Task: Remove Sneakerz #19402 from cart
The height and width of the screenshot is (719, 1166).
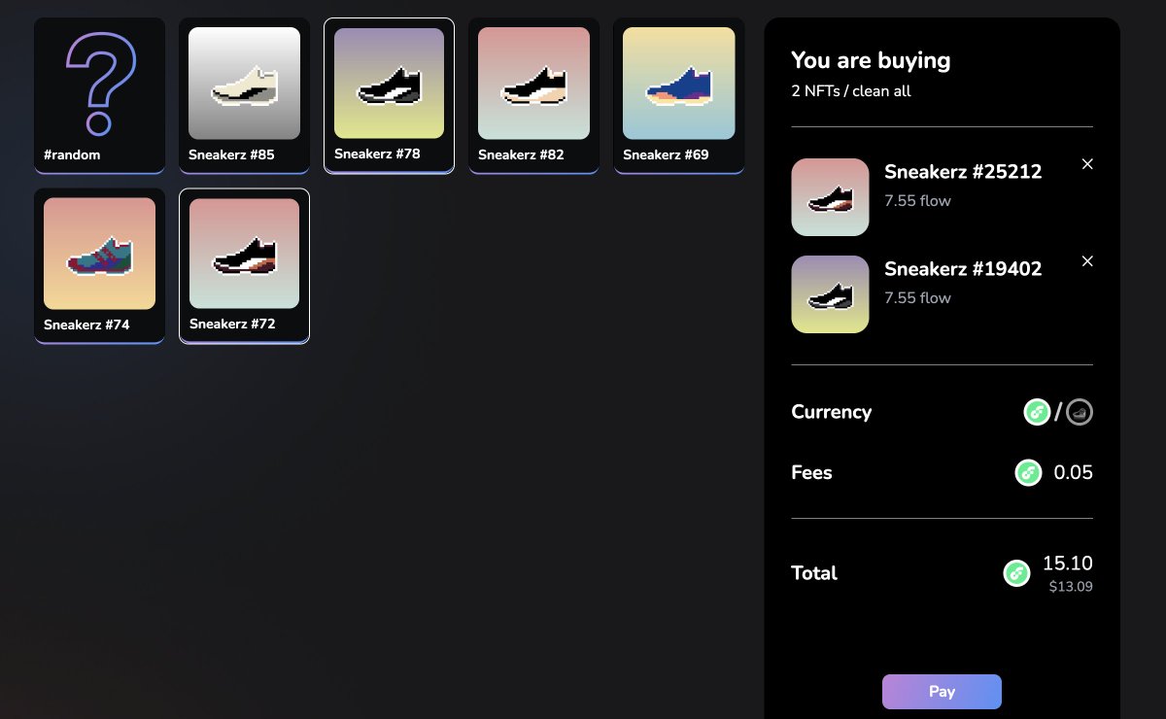Action: (1087, 261)
